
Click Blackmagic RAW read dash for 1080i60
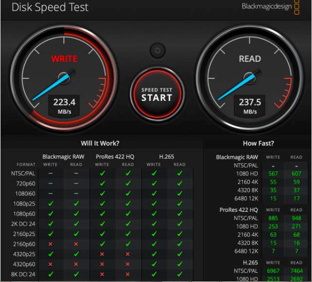pos(76,193)
